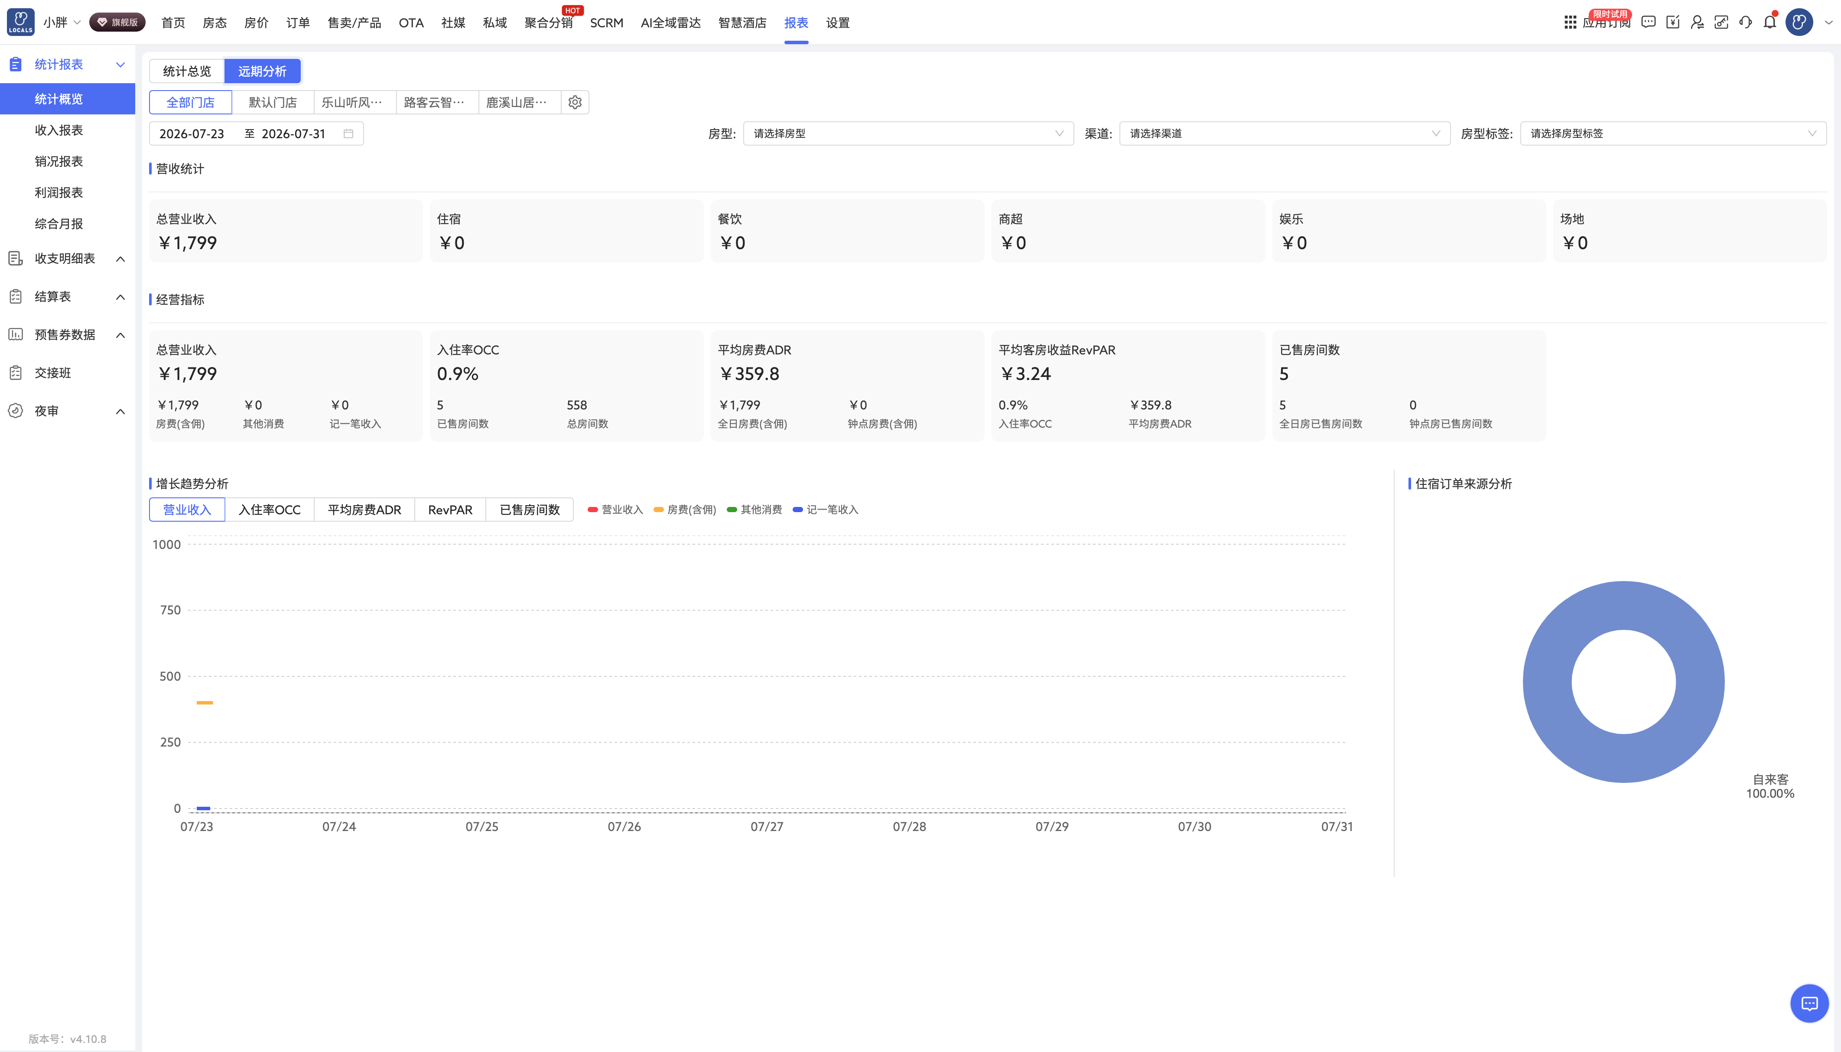Toggle 房费(含佣) legend series
The image size is (1841, 1052).
click(x=685, y=510)
